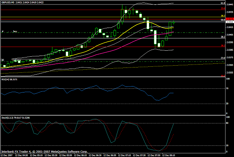Click the 2.0355 price axis value
The height and width of the screenshot is (157, 234).
(x=230, y=73)
